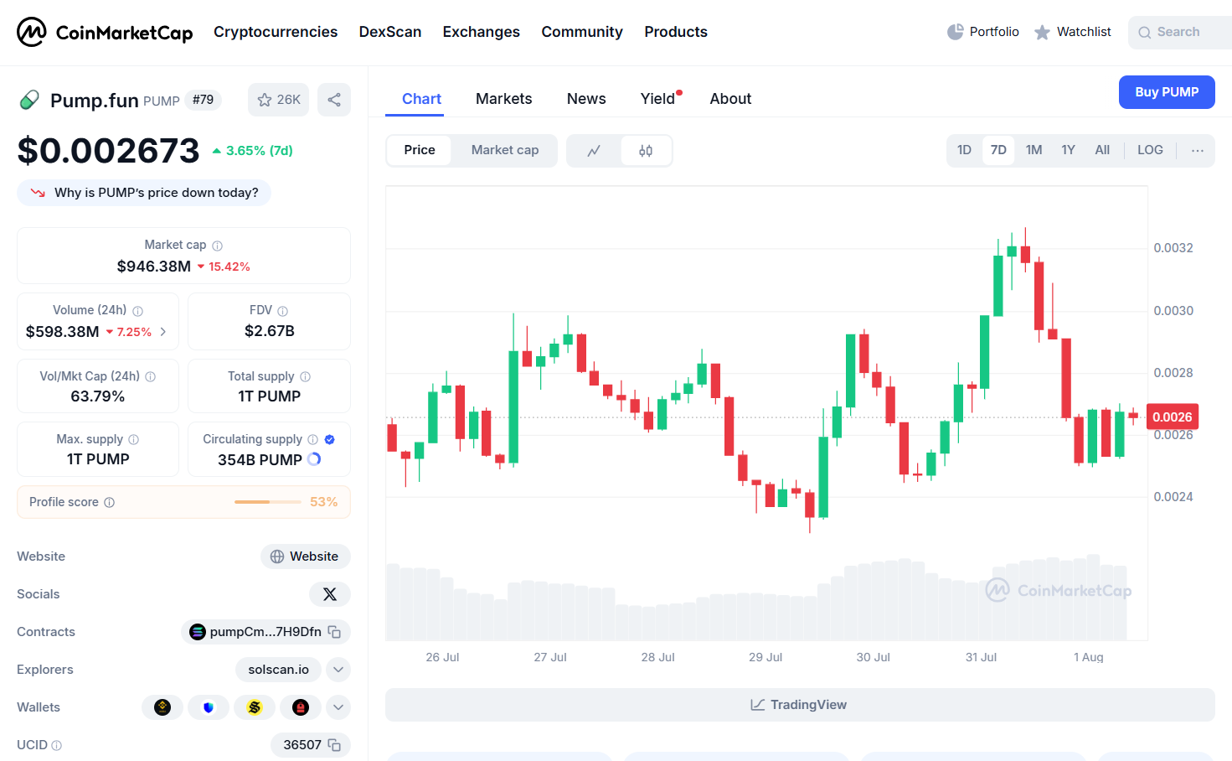Open the About tab
This screenshot has height=761, width=1232.
tap(730, 99)
